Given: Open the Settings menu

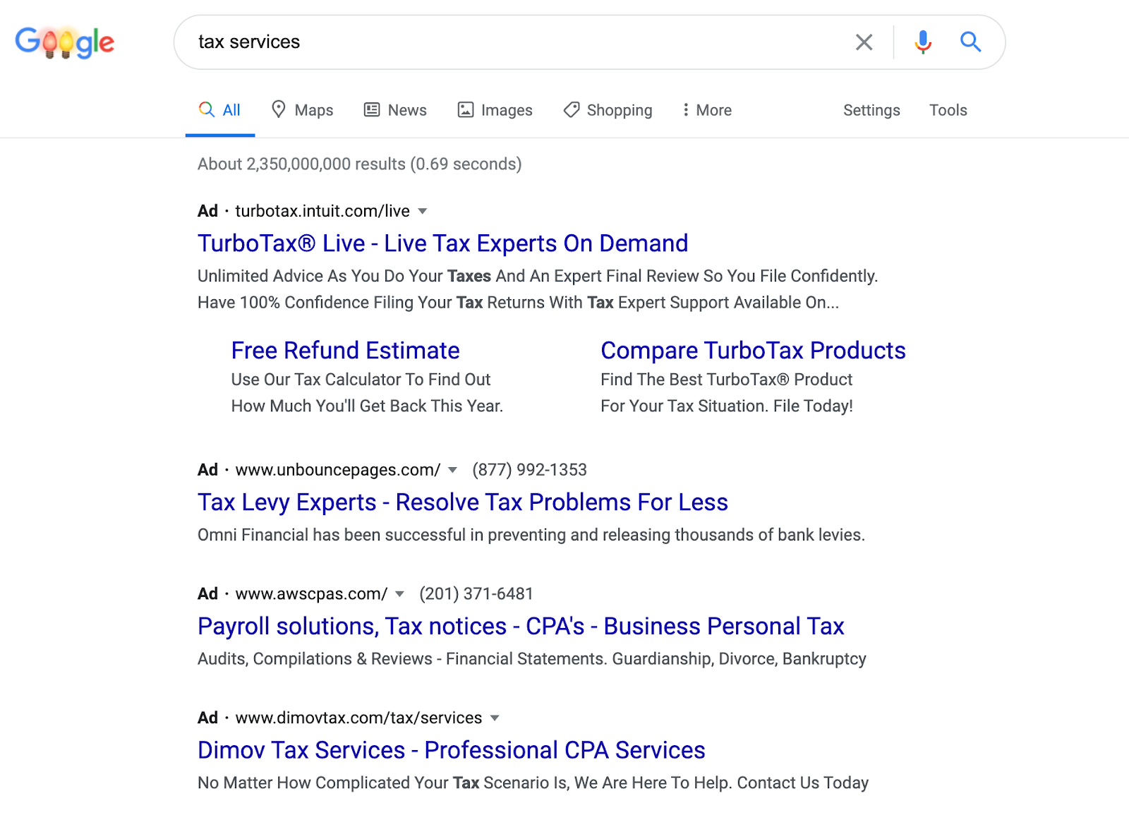Looking at the screenshot, I should pyautogui.click(x=871, y=110).
